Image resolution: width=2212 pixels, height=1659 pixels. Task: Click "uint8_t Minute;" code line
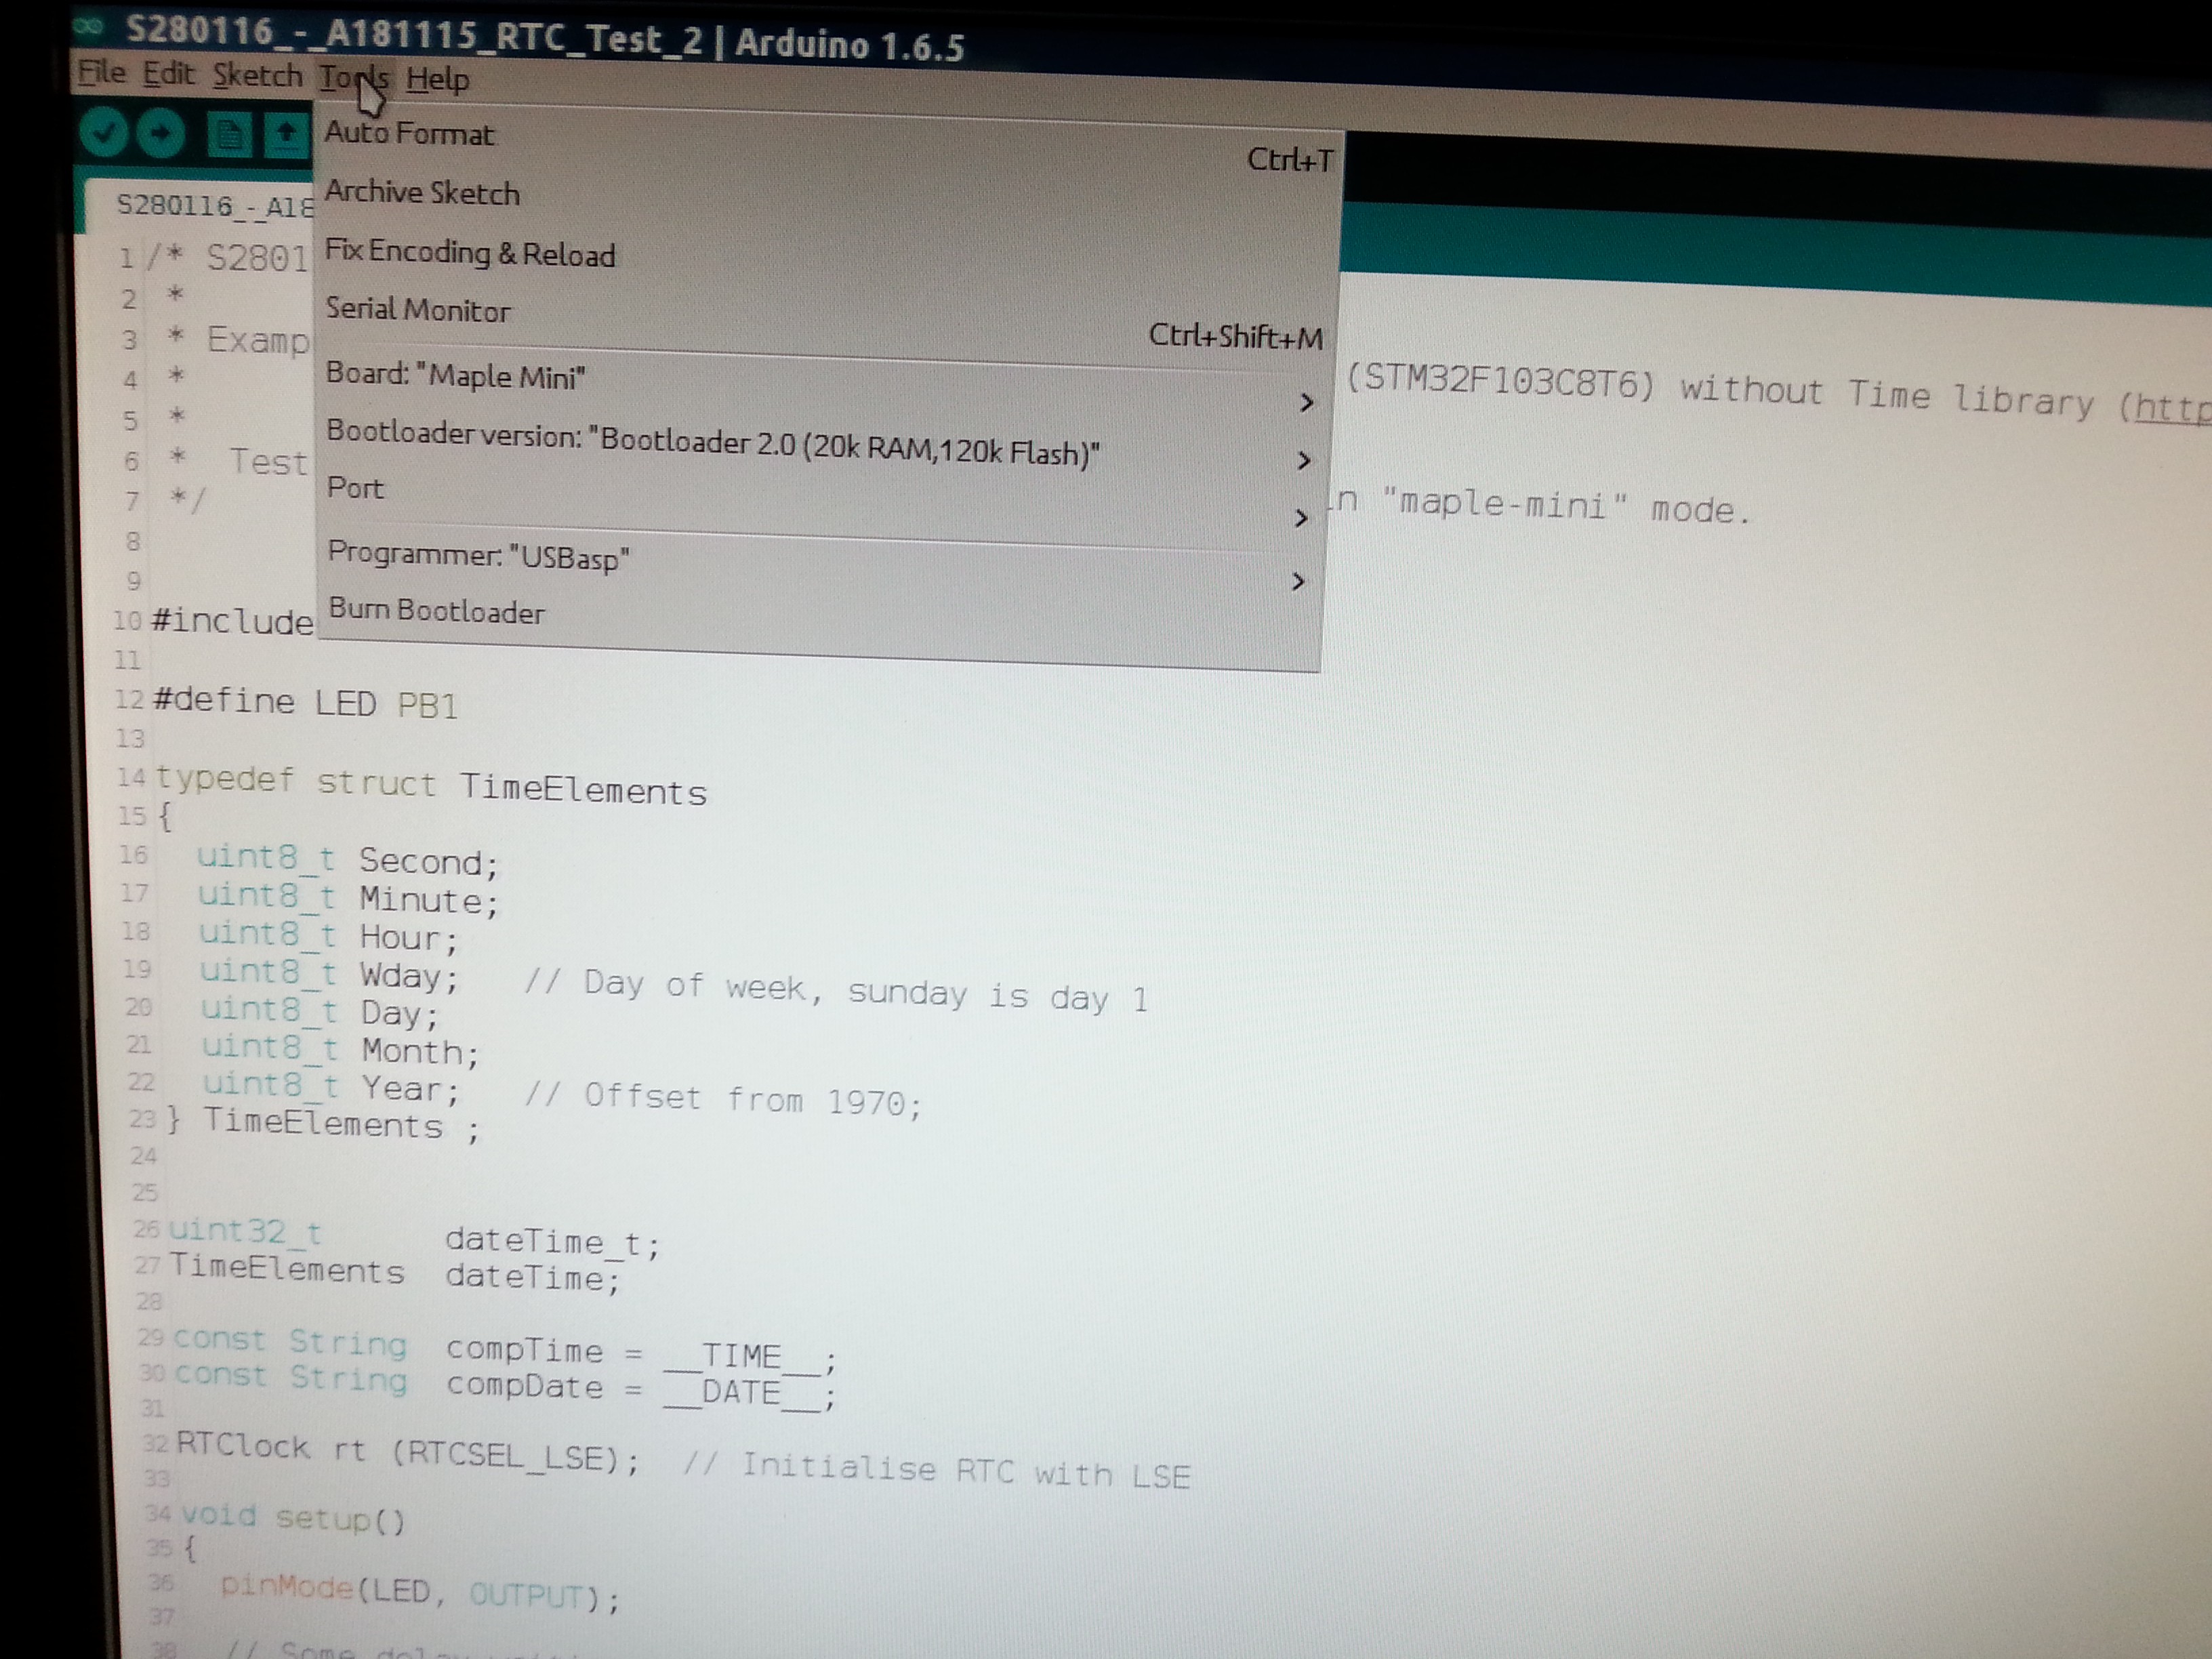pyautogui.click(x=348, y=898)
